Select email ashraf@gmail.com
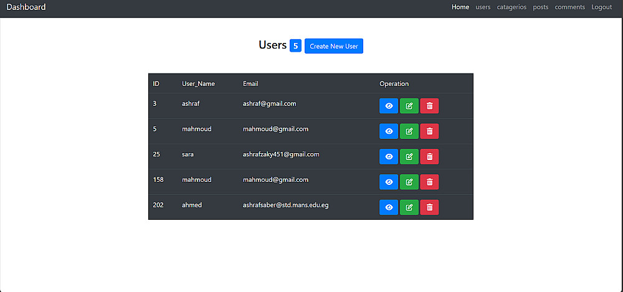Image resolution: width=623 pixels, height=292 pixels. pyautogui.click(x=269, y=104)
